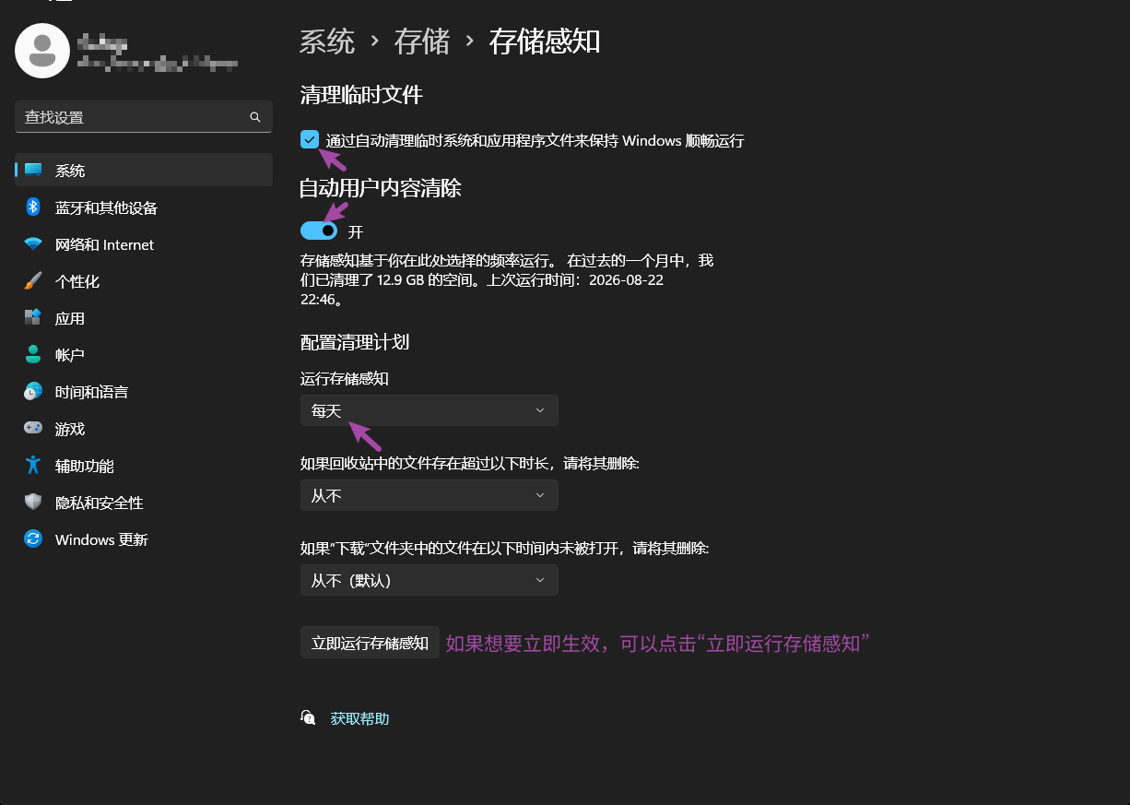Open Windows 更新 page
Viewport: 1130px width, 805px height.
pyautogui.click(x=144, y=539)
